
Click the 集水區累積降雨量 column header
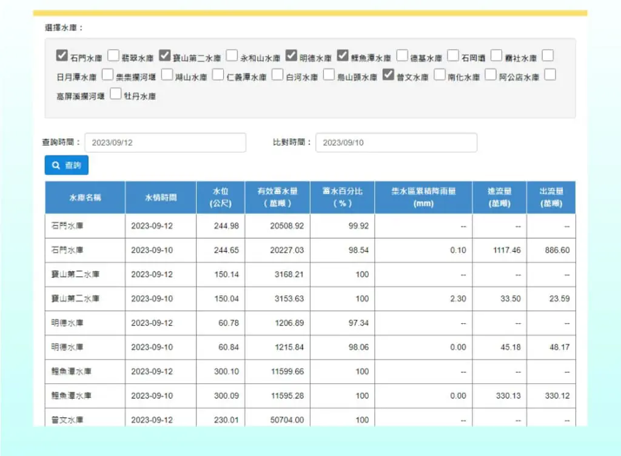(423, 198)
